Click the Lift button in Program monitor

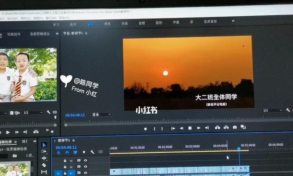coord(217,128)
